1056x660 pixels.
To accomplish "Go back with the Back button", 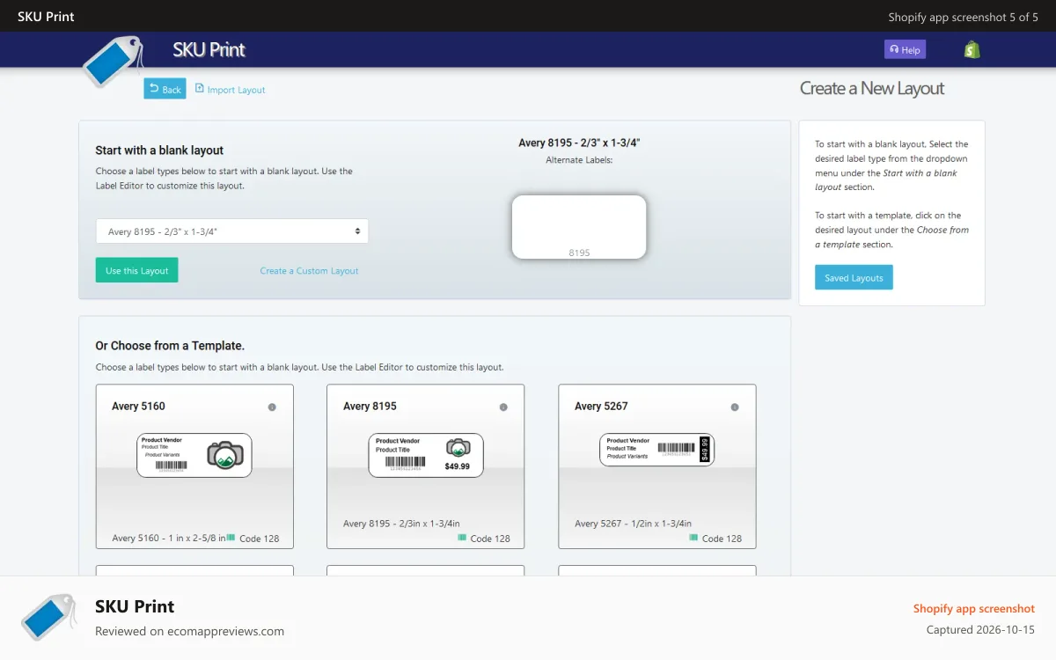I will click(x=165, y=89).
